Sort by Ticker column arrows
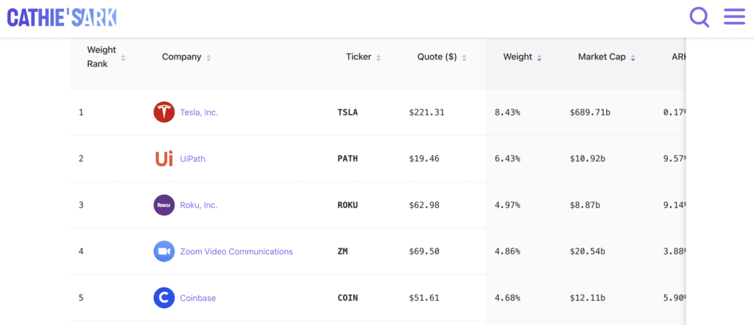Image resolution: width=754 pixels, height=325 pixels. pyautogui.click(x=378, y=58)
